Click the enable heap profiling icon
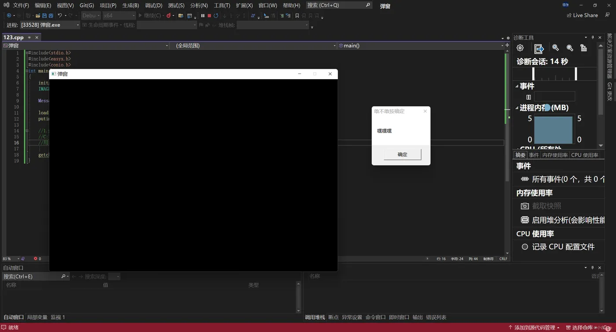This screenshot has height=332, width=616. (524, 220)
